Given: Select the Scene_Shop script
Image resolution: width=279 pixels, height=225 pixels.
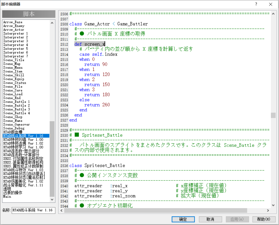Looking at the screenshot, I should (x=26, y=117).
